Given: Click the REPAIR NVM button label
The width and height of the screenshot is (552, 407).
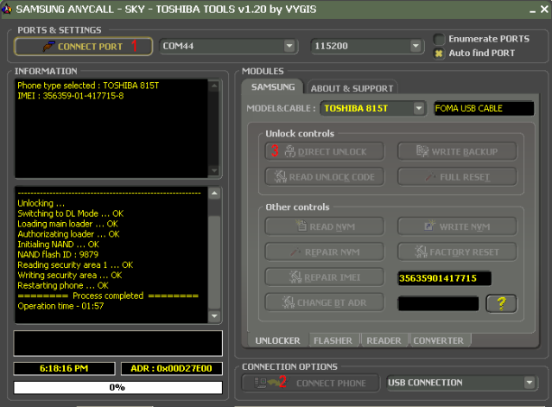Looking at the screenshot, I should [x=332, y=252].
